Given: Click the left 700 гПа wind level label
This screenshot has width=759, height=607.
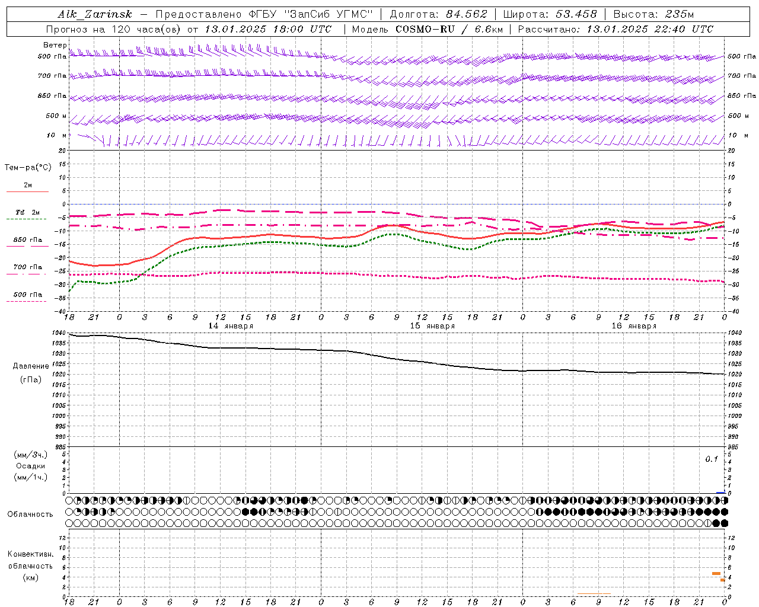Looking at the screenshot, I should [52, 76].
